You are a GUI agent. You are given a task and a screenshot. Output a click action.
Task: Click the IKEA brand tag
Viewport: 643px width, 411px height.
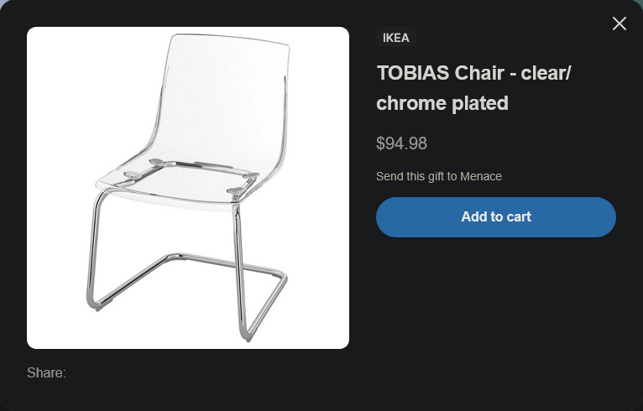click(x=396, y=38)
